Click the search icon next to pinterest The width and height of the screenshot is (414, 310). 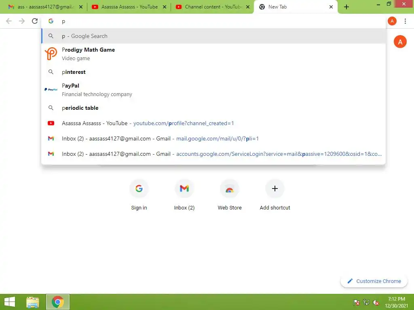pos(51,72)
